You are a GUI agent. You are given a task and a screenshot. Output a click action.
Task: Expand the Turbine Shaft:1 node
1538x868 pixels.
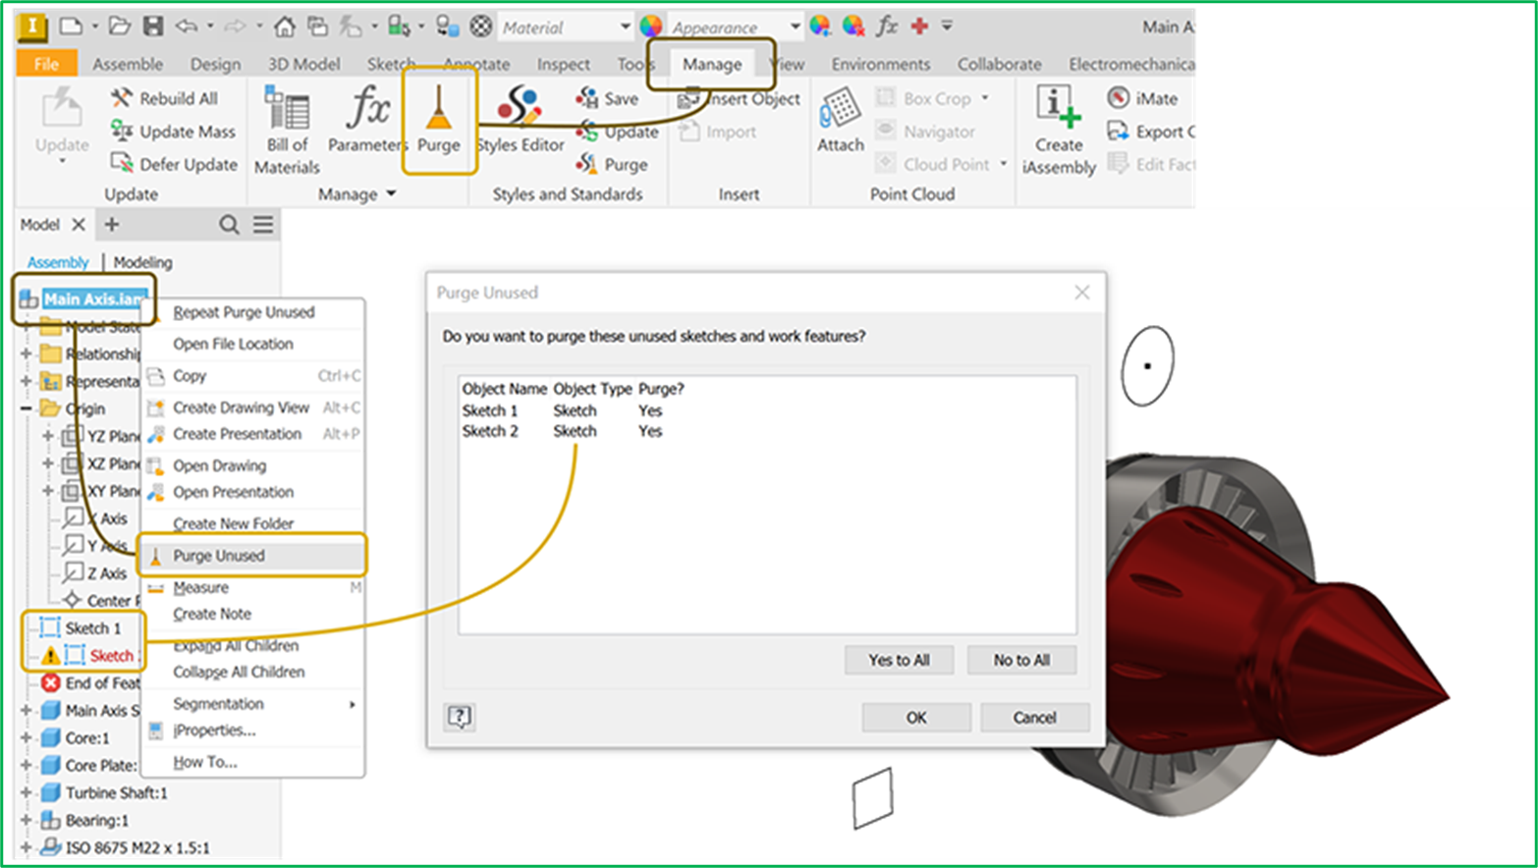coord(27,792)
